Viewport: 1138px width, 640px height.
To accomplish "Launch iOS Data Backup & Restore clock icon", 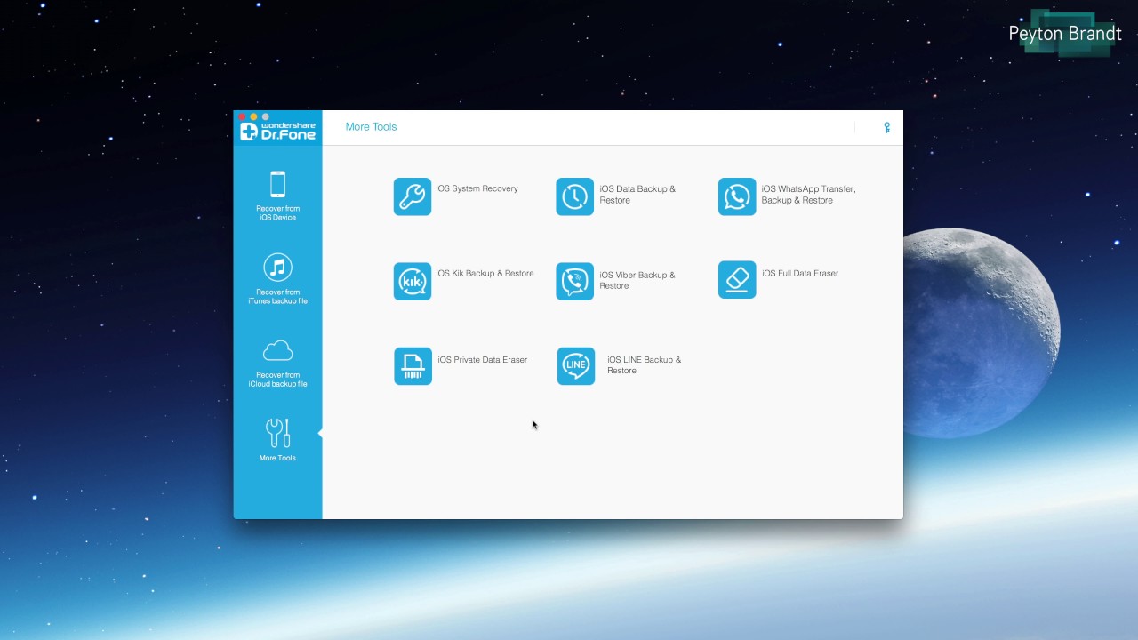I will point(574,197).
